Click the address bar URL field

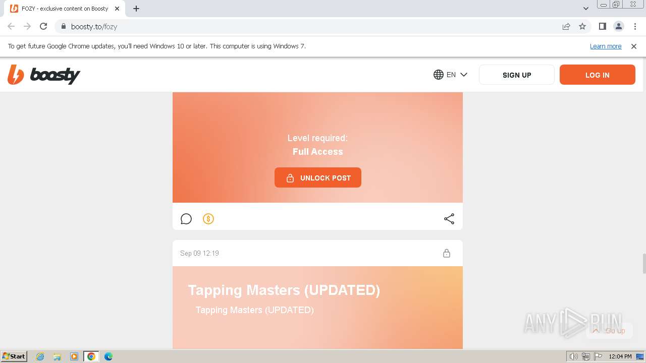pyautogui.click(x=313, y=26)
